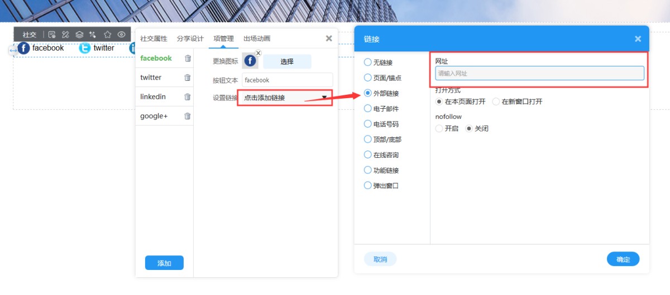
Task: Switch to the 社交属性 tab
Action: [x=154, y=38]
